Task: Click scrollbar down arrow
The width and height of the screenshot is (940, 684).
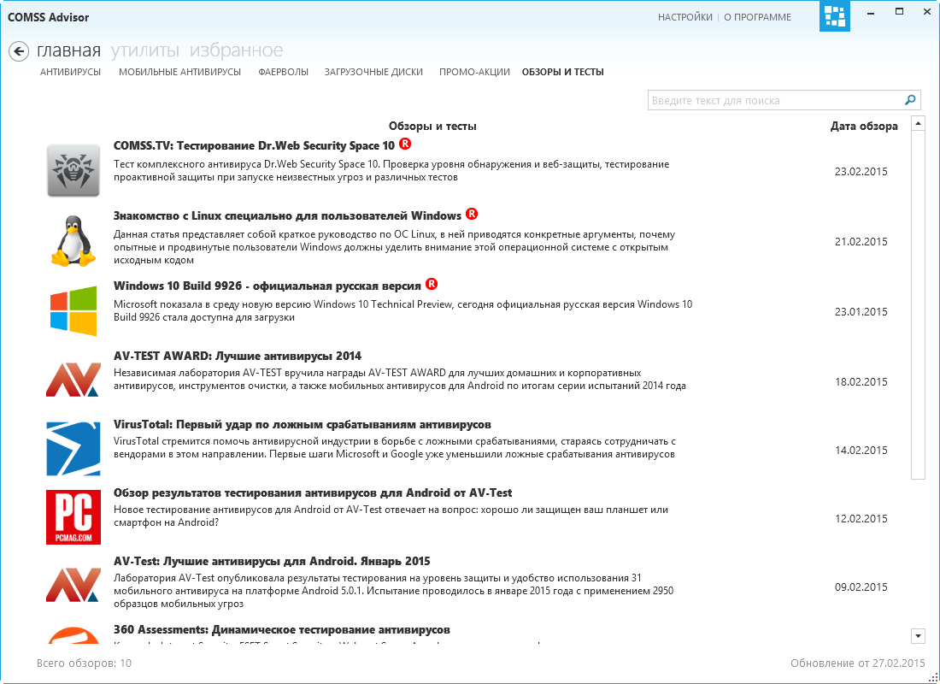Action: tap(918, 635)
